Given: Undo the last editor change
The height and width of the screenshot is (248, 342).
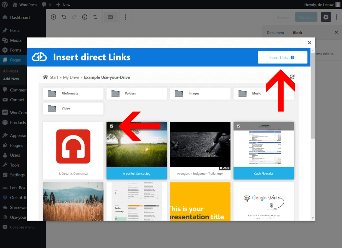Looking at the screenshot, I should tap(64, 17).
